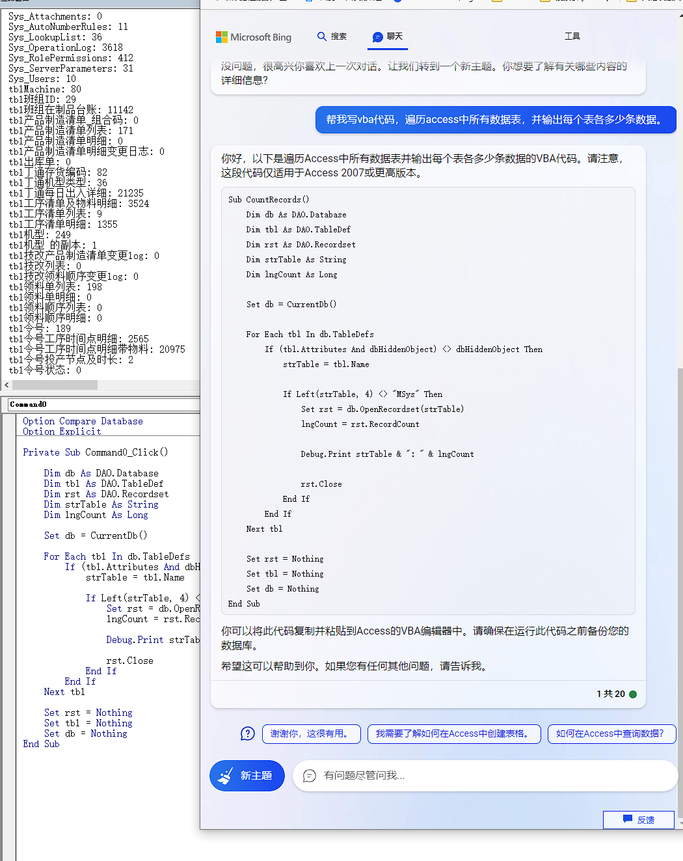The image size is (683, 861).
Task: Click End Sub in Bing's code block
Action: click(244, 604)
